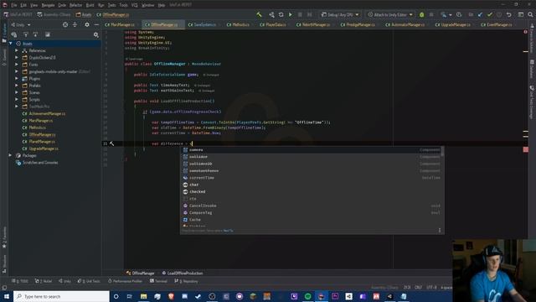Open the Unit Tests tool window
536x302 pixels.
89,281
